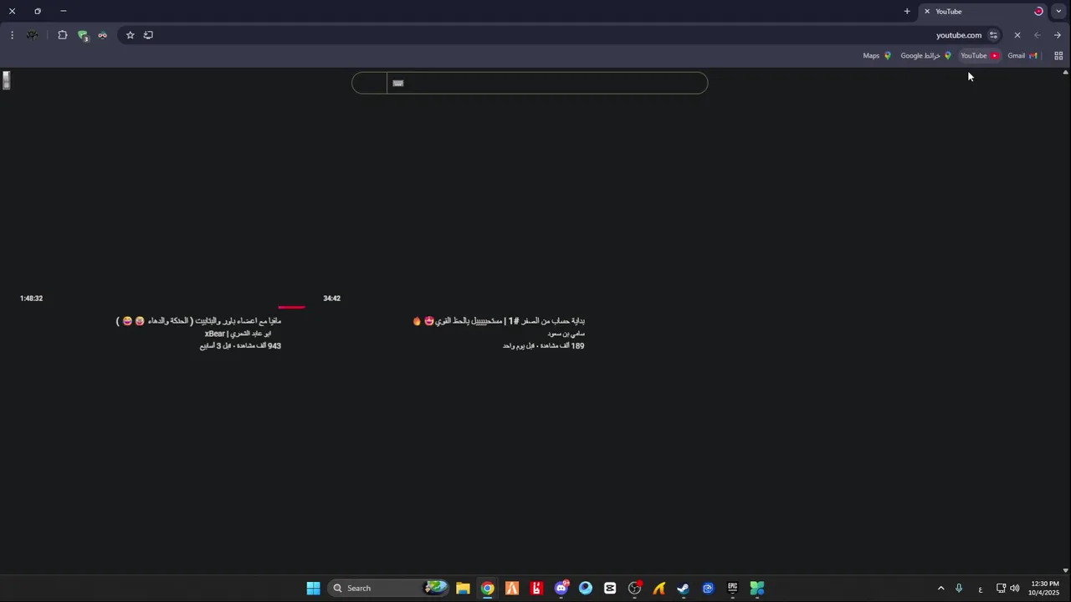1071x602 pixels.
Task: Open the Windows Start menu
Action: 313,588
